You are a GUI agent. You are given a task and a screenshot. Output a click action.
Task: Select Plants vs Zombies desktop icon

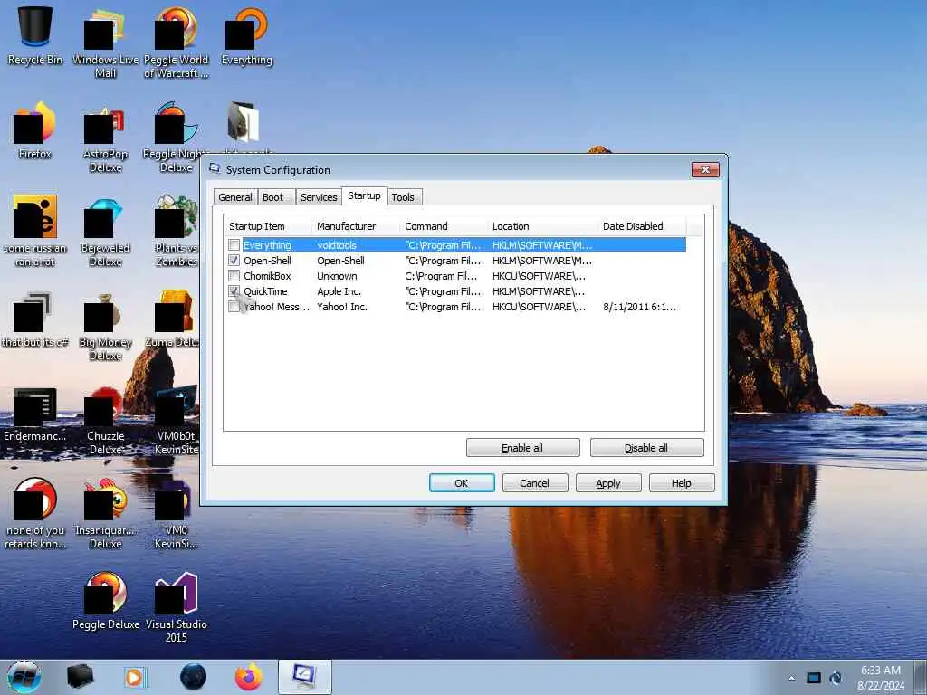point(177,232)
